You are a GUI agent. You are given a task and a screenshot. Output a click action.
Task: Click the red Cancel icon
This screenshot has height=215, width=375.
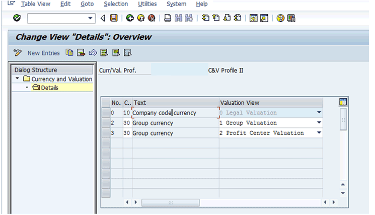[151, 18]
